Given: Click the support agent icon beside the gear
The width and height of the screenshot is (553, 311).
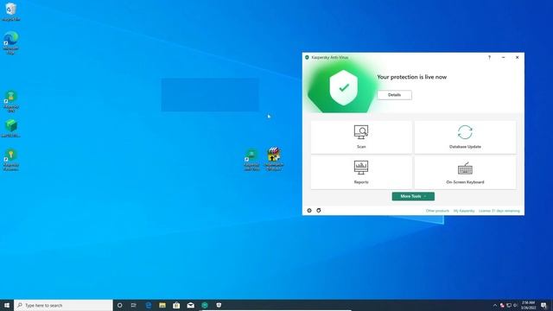Looking at the screenshot, I should (319, 211).
